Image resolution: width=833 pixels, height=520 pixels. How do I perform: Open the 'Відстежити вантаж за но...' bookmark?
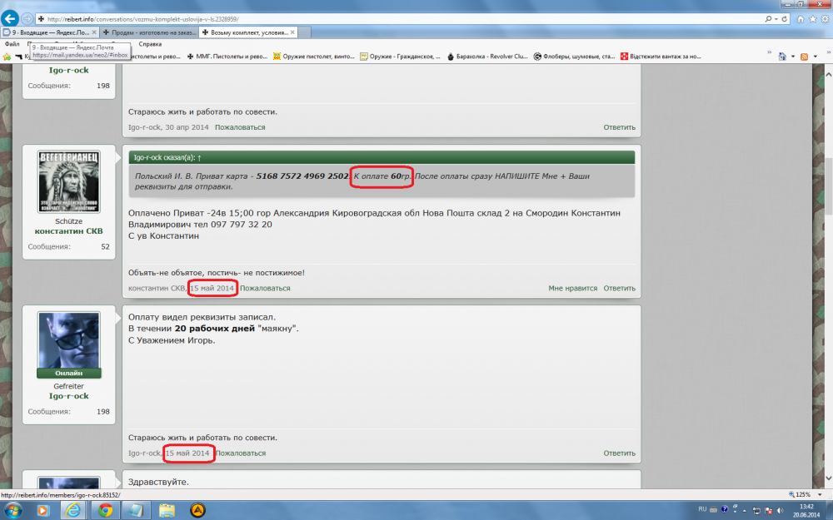click(x=661, y=57)
